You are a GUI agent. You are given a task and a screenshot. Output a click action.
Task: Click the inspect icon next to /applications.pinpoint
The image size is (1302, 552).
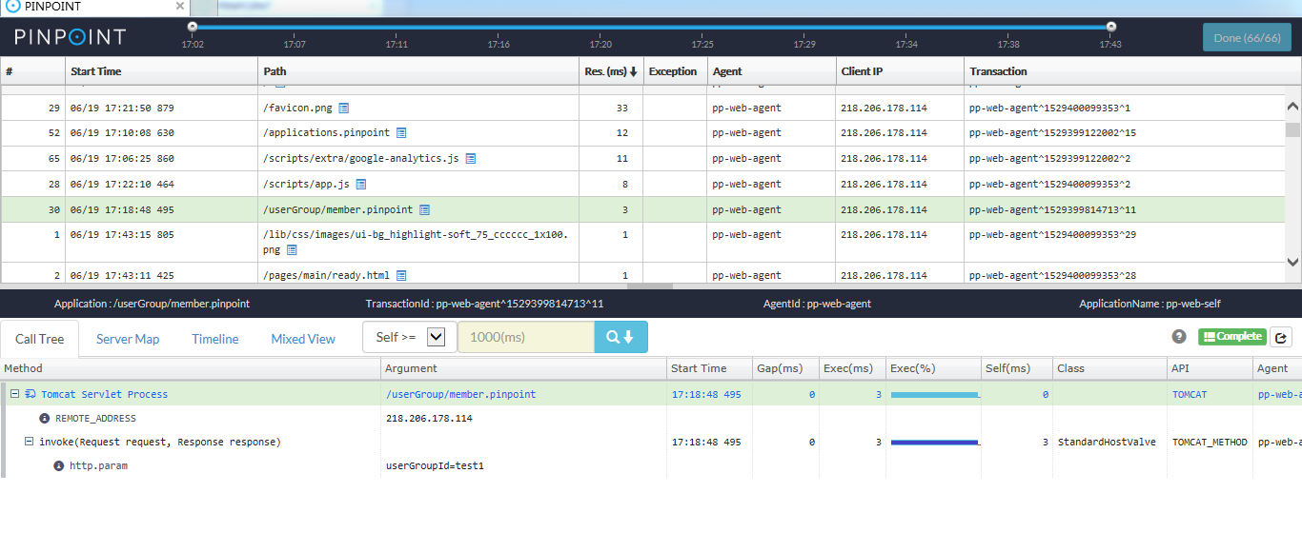402,132
